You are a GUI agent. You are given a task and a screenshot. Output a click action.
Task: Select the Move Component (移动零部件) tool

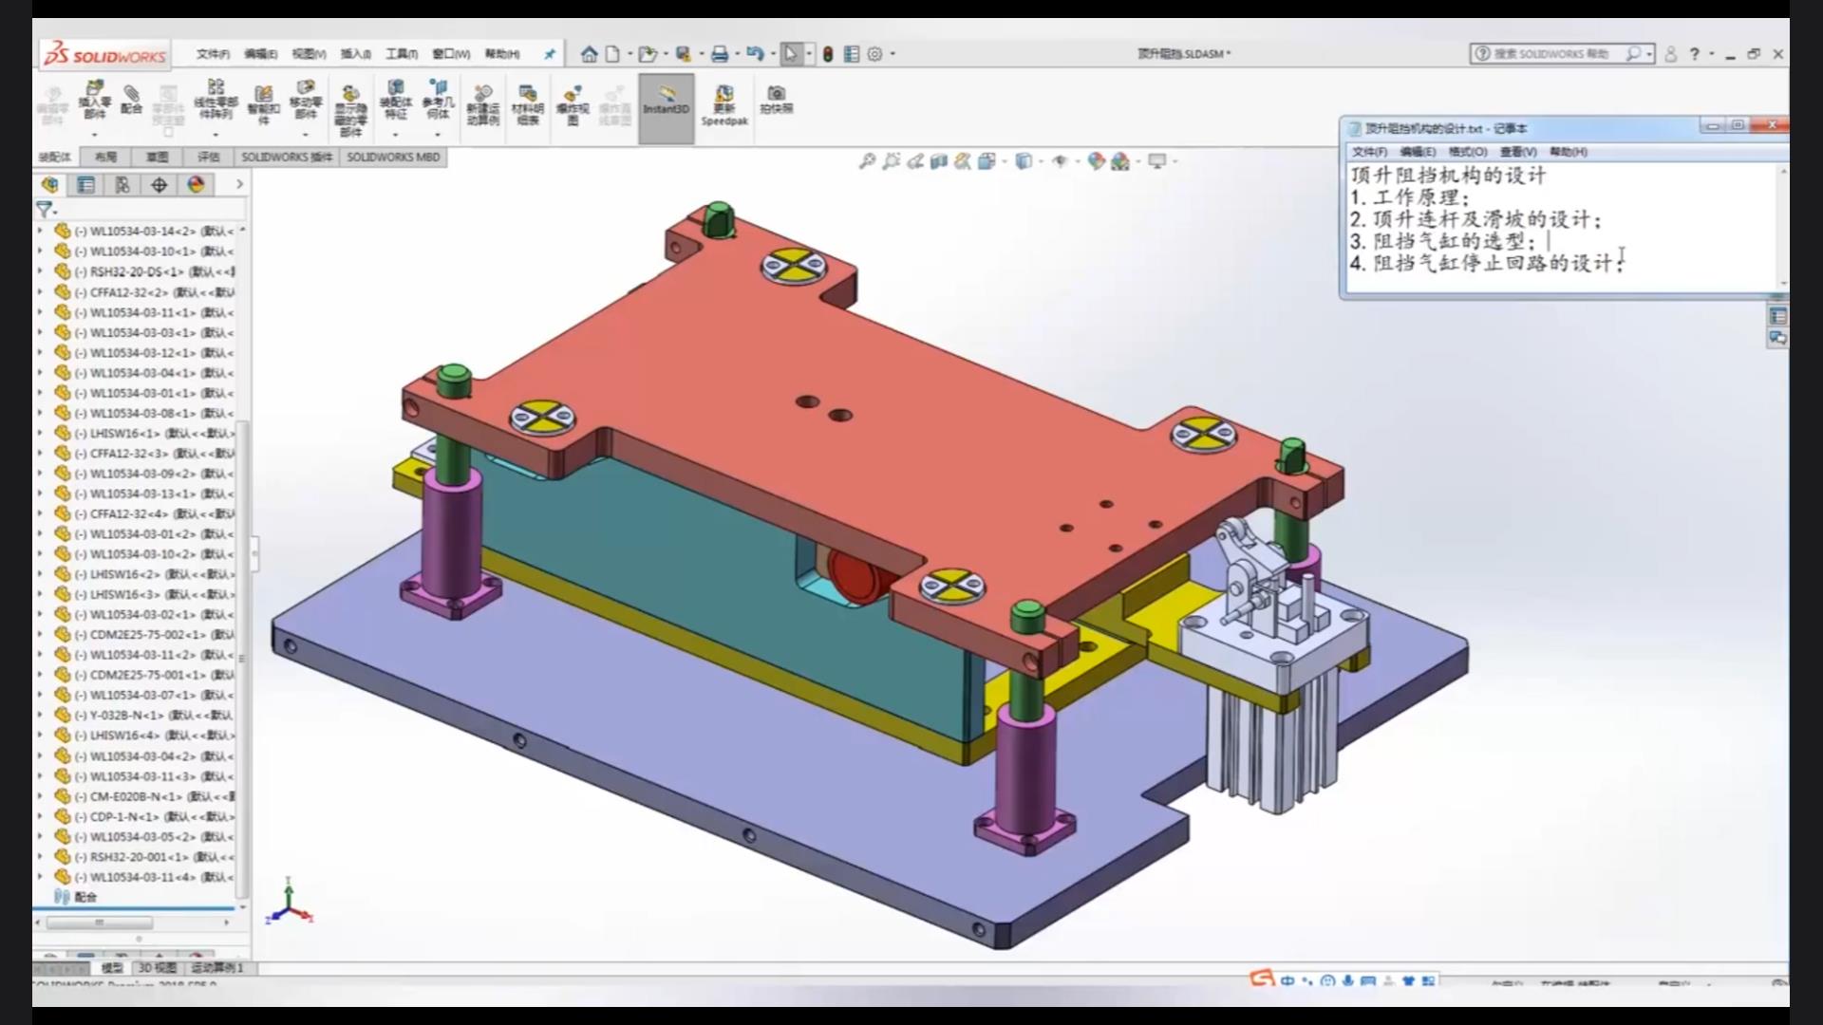305,100
